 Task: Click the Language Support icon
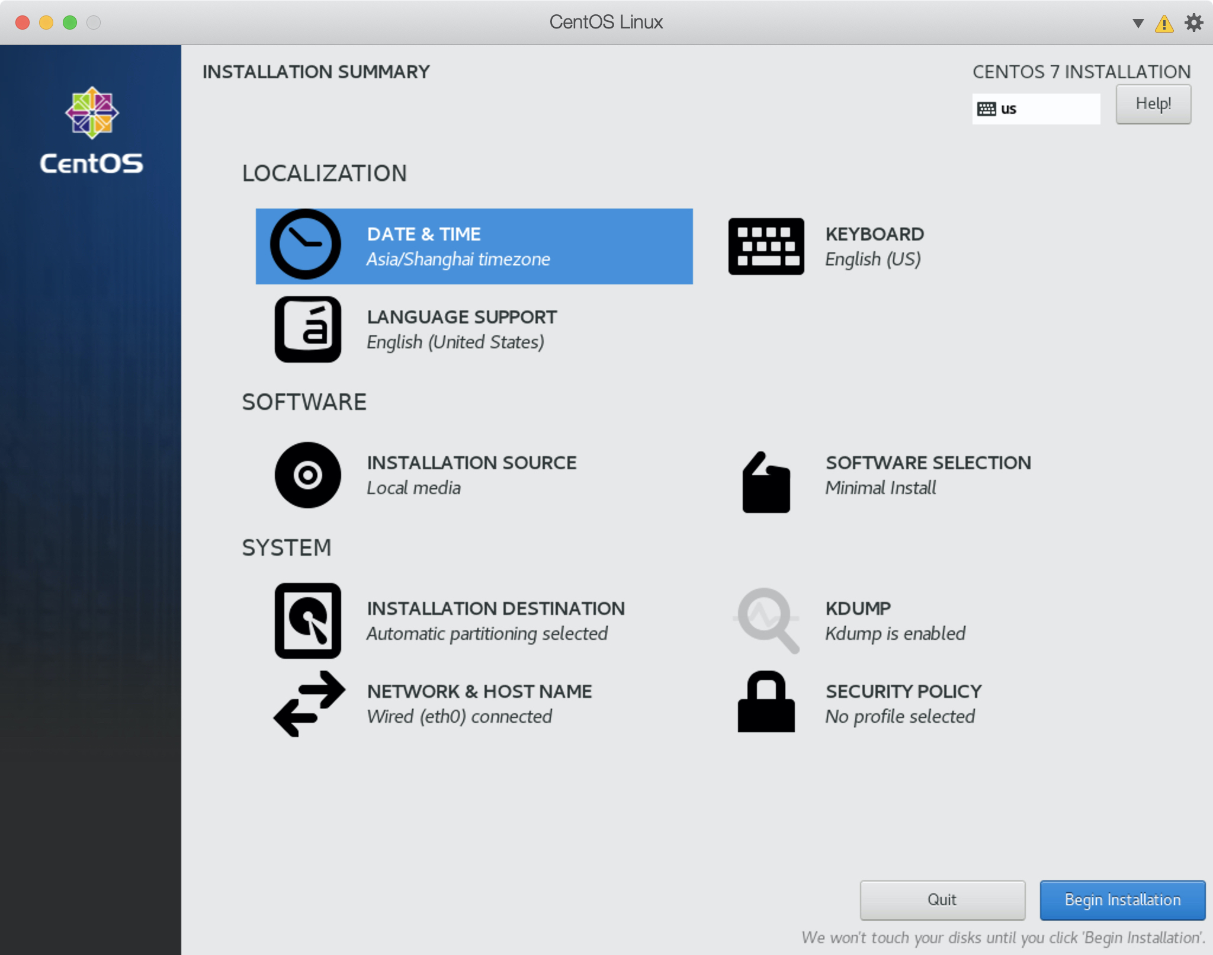[307, 329]
